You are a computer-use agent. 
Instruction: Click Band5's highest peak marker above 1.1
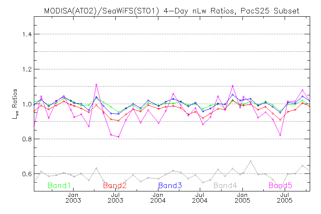tap(96, 84)
